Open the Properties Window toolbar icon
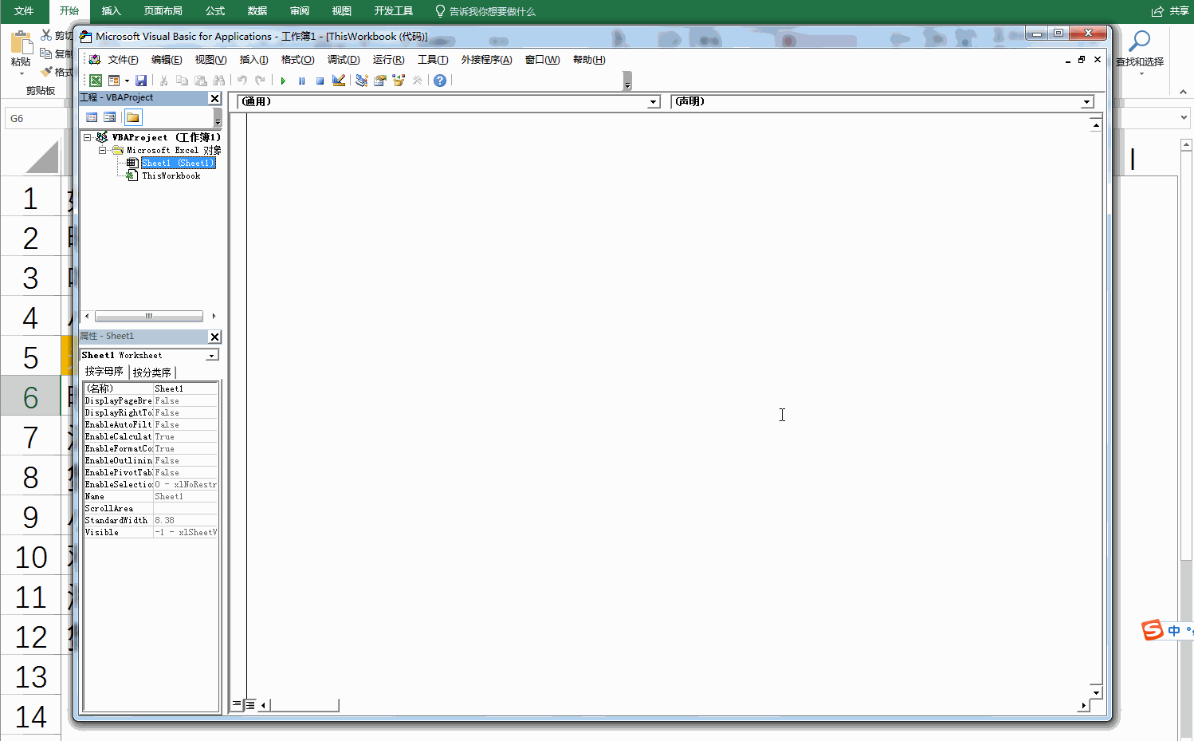Image resolution: width=1194 pixels, height=741 pixels. point(380,81)
